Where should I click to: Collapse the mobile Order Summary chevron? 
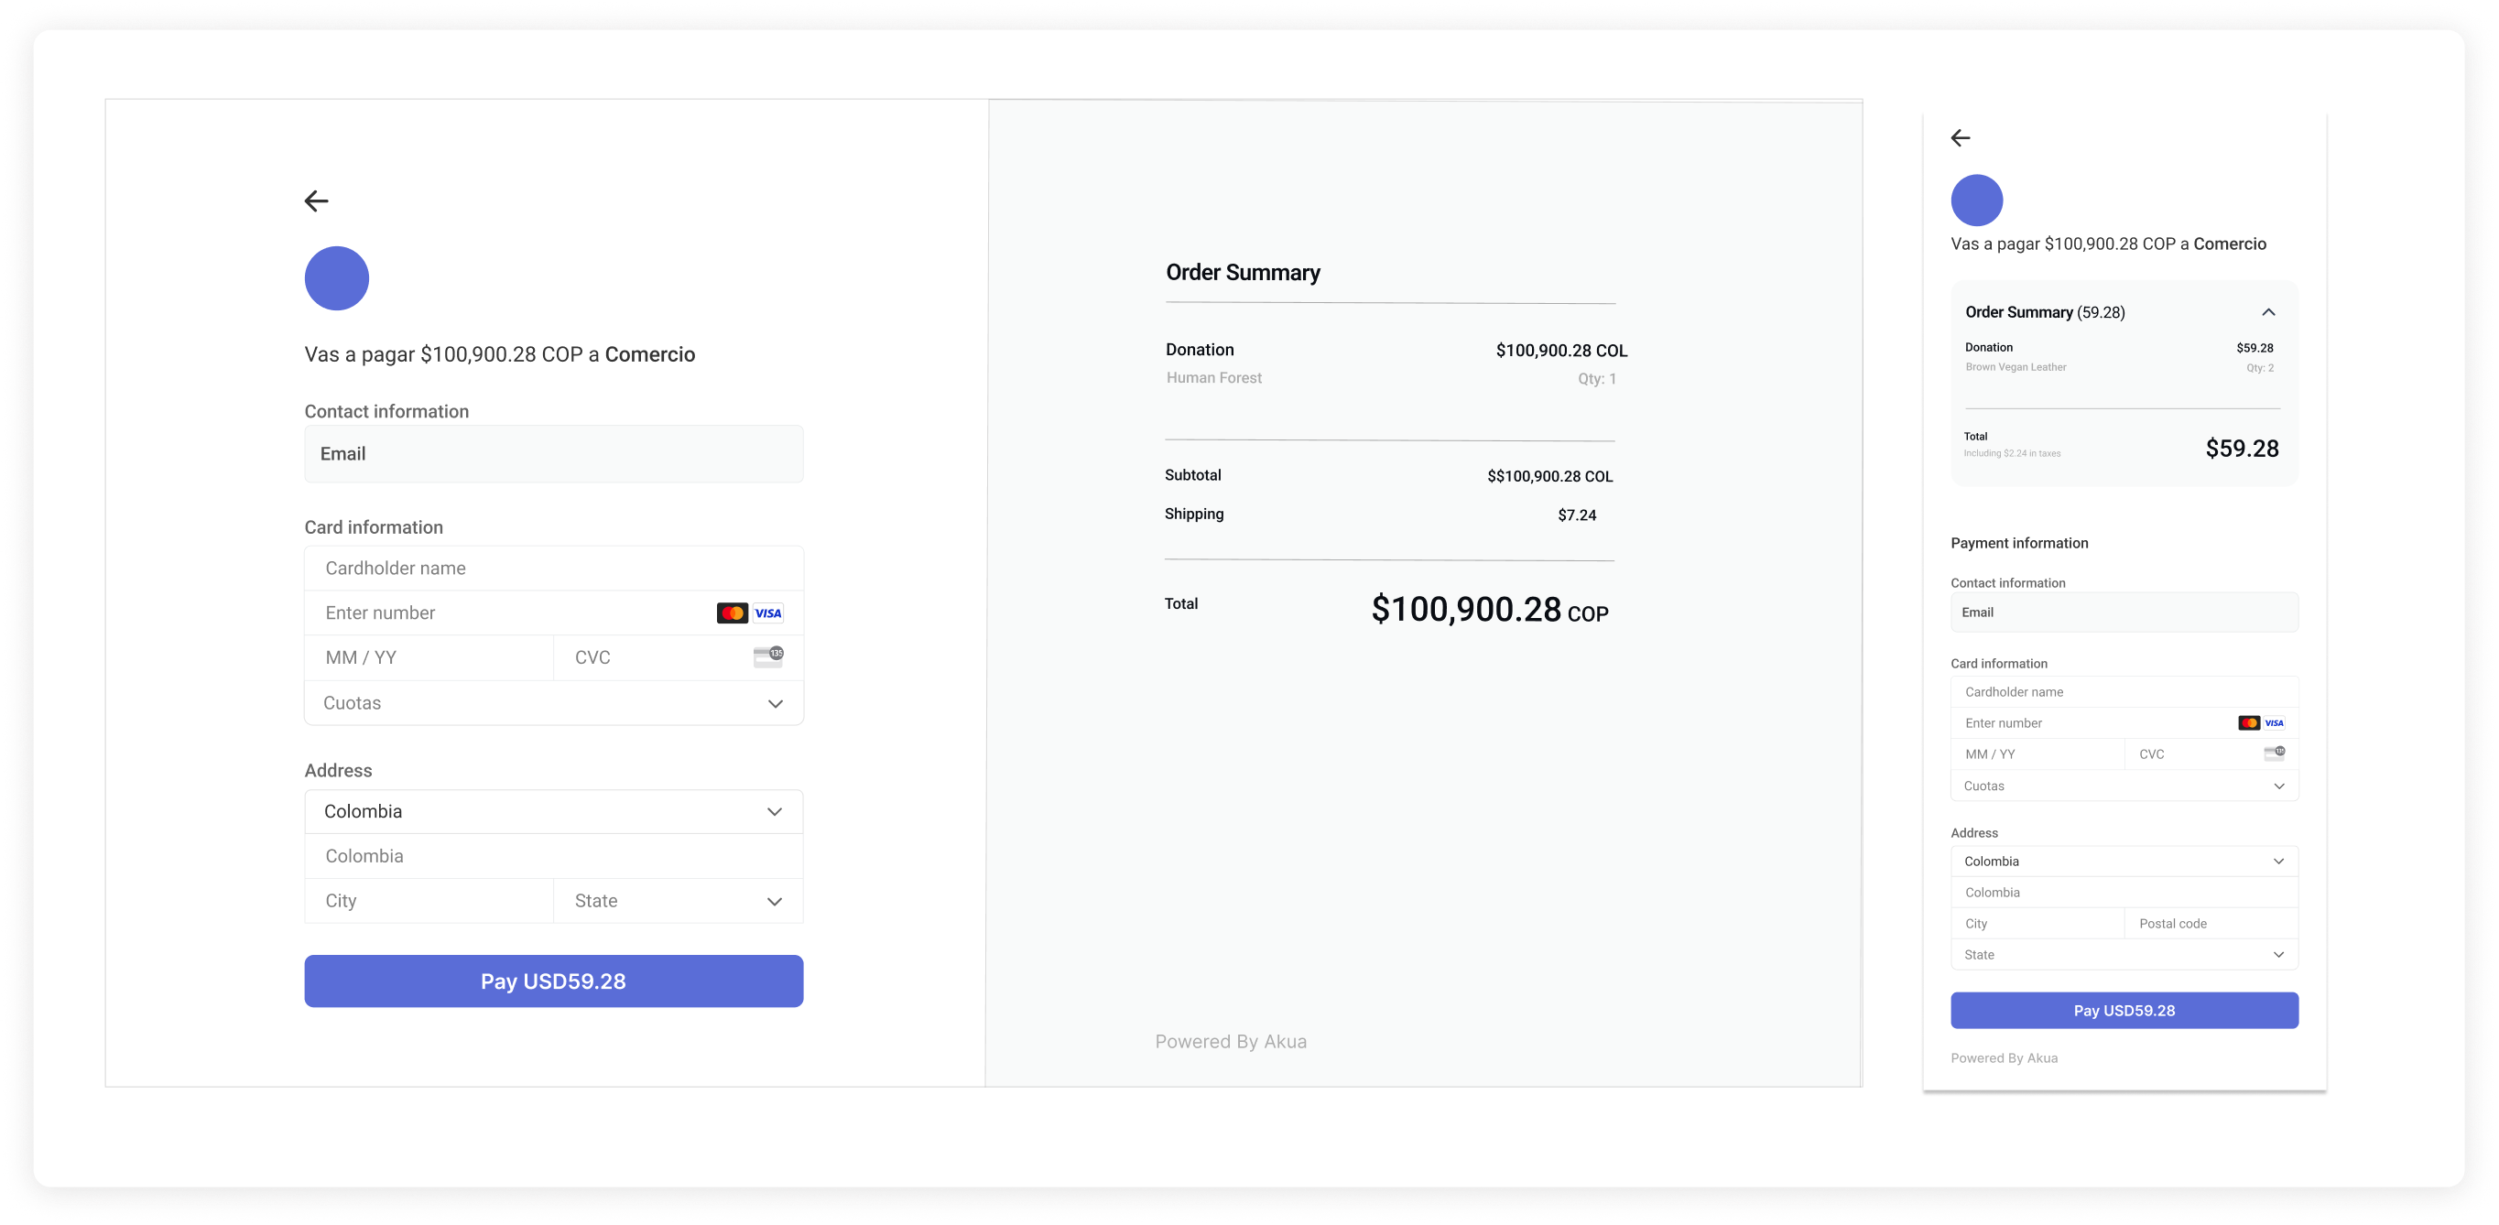(2268, 312)
